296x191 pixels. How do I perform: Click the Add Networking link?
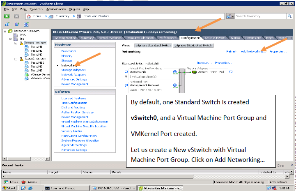pyautogui.click(x=253, y=51)
